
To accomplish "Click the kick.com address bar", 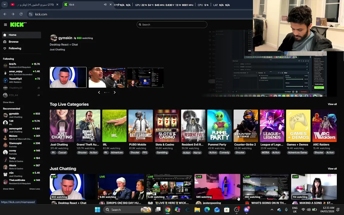I will point(140,14).
